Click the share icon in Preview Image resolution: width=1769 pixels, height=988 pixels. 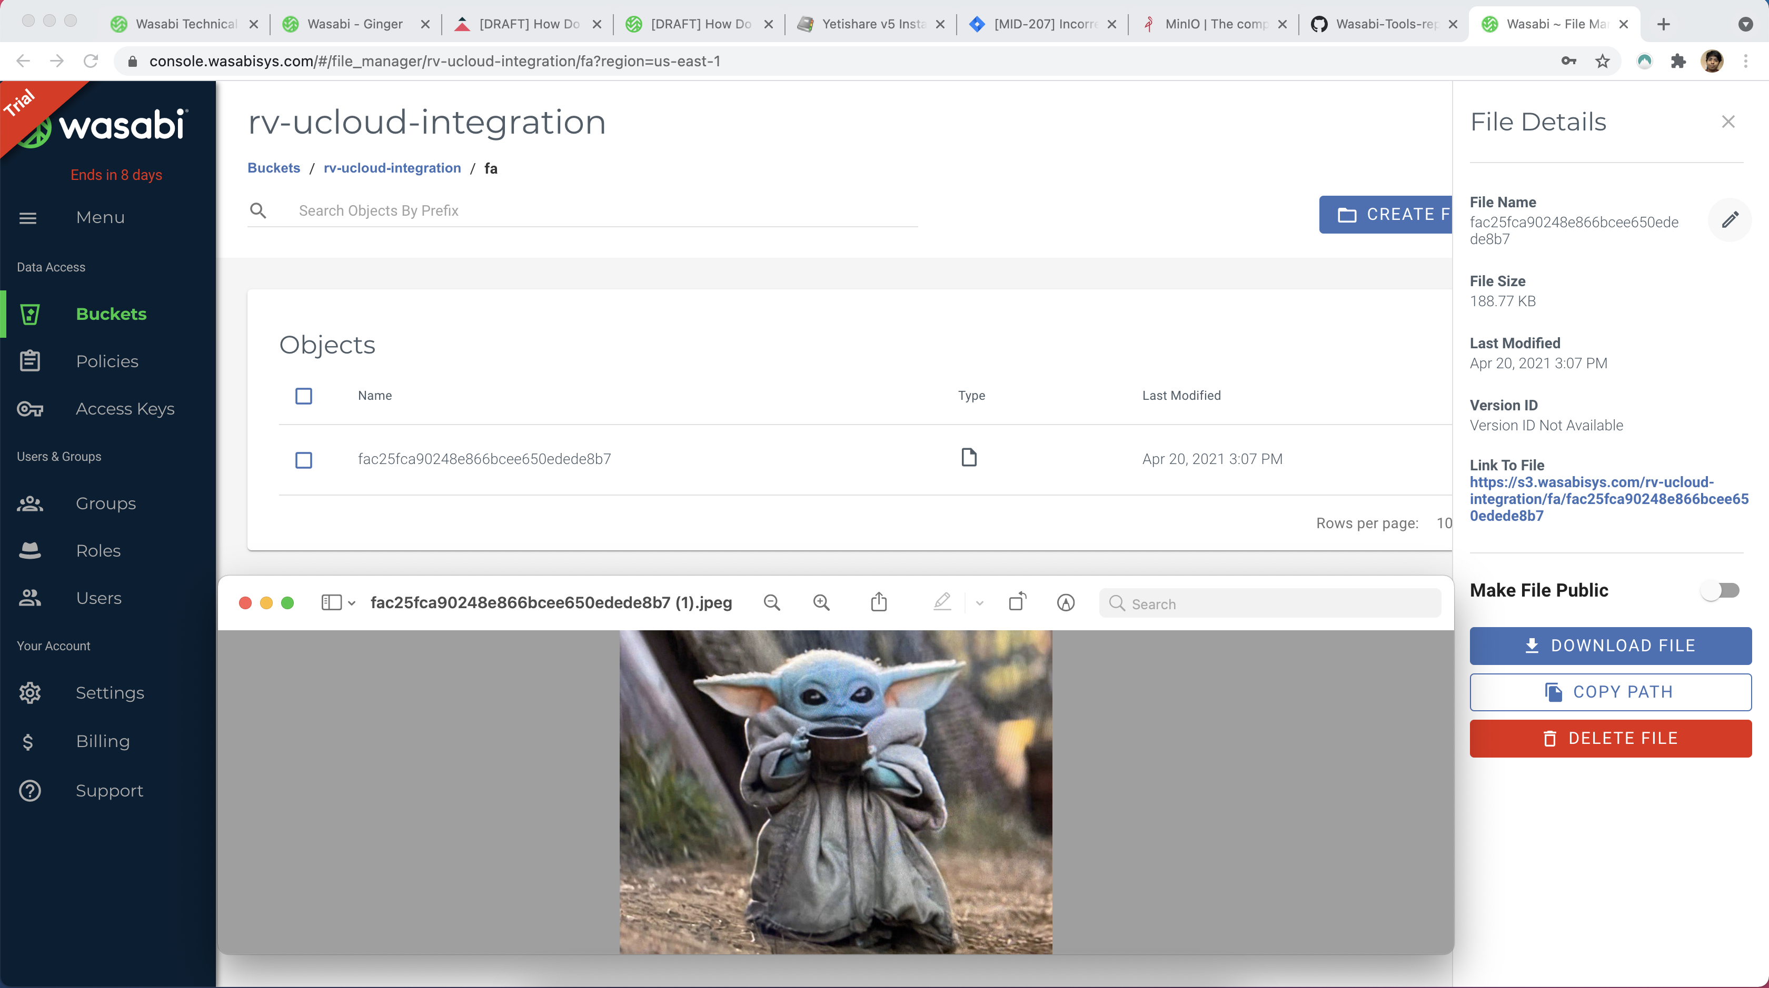point(879,602)
